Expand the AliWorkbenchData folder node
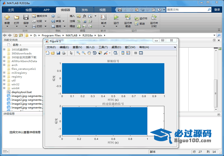Image resolution: width=224 pixels, height=156 pixels. (x=4, y=61)
